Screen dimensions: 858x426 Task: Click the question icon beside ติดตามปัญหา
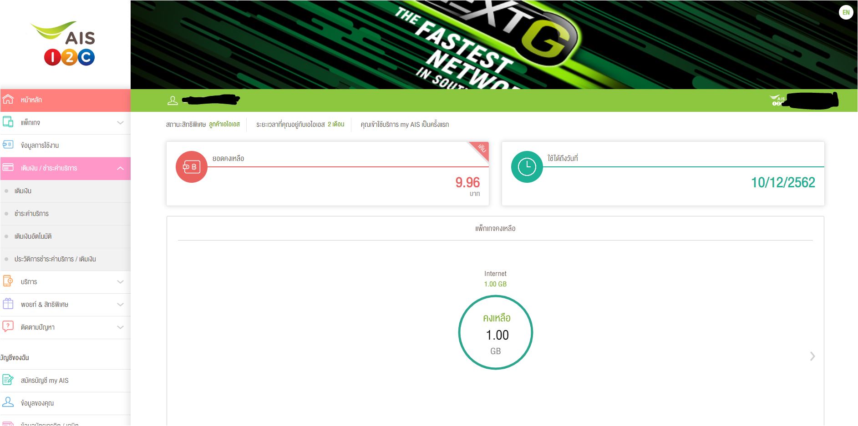point(8,326)
